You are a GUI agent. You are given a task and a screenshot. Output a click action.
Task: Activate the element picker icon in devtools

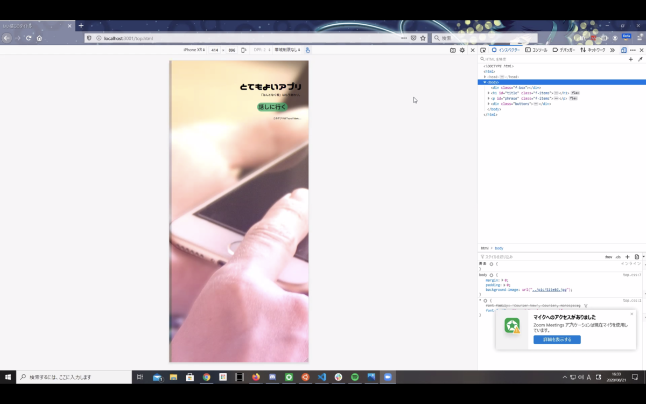483,50
